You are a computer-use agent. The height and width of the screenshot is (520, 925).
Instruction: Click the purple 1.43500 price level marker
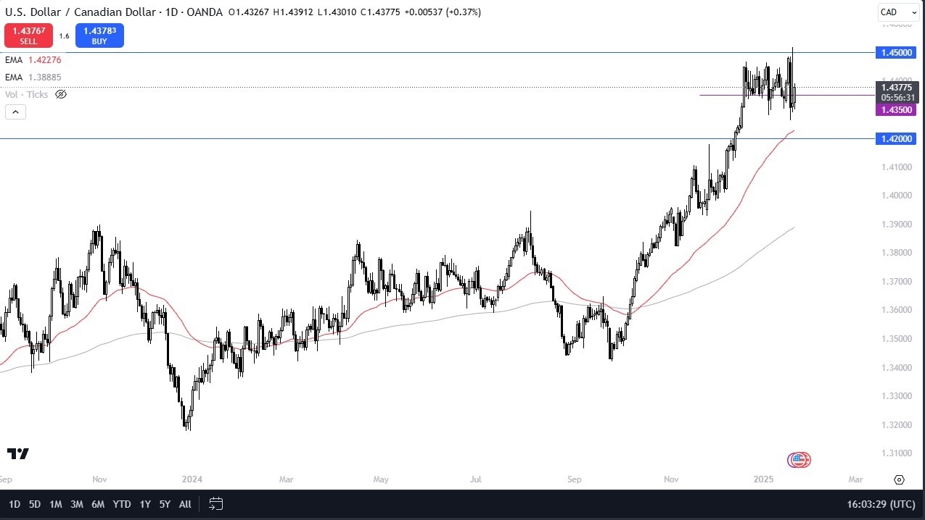[x=897, y=109]
